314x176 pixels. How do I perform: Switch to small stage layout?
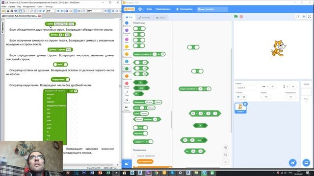click(x=298, y=17)
